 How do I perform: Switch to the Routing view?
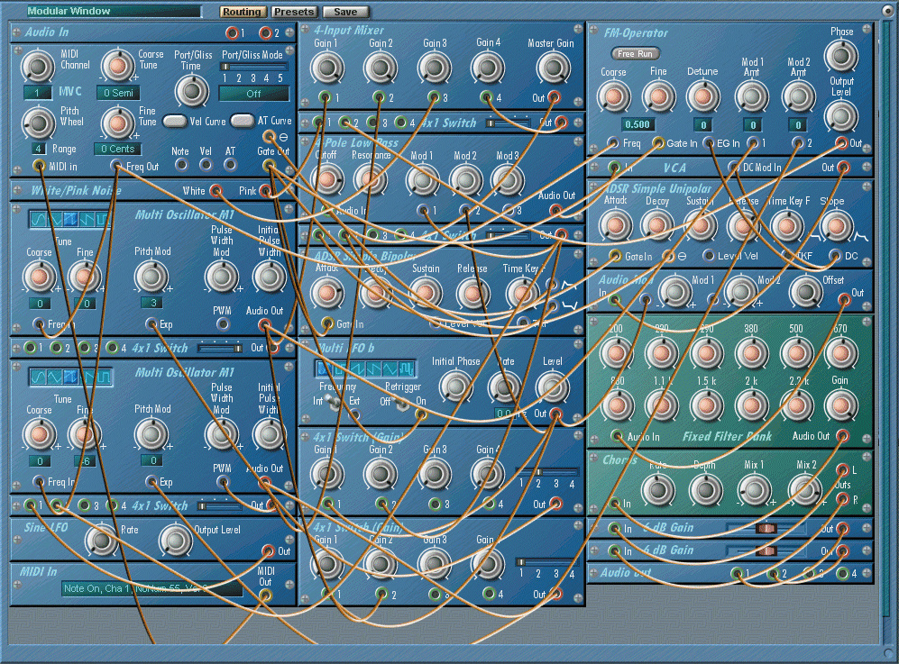tap(242, 12)
